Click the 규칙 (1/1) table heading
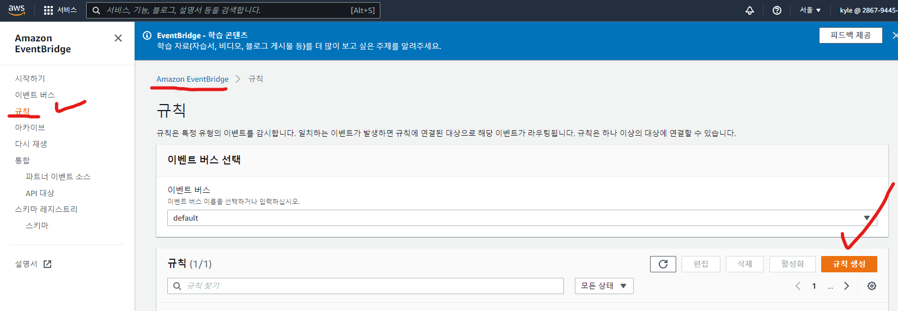This screenshot has width=898, height=311. pos(190,264)
